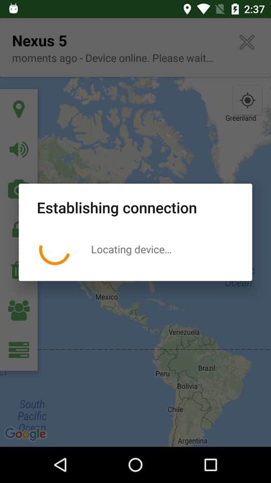Tap the battery charging icon in status bar
Screen dimensions: 271x483
(235, 9)
